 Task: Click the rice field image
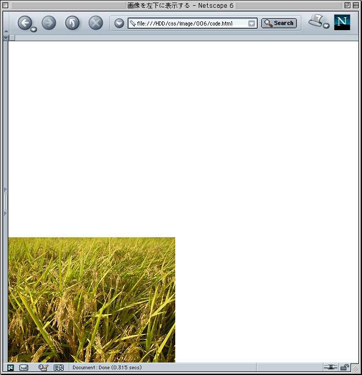pyautogui.click(x=92, y=300)
